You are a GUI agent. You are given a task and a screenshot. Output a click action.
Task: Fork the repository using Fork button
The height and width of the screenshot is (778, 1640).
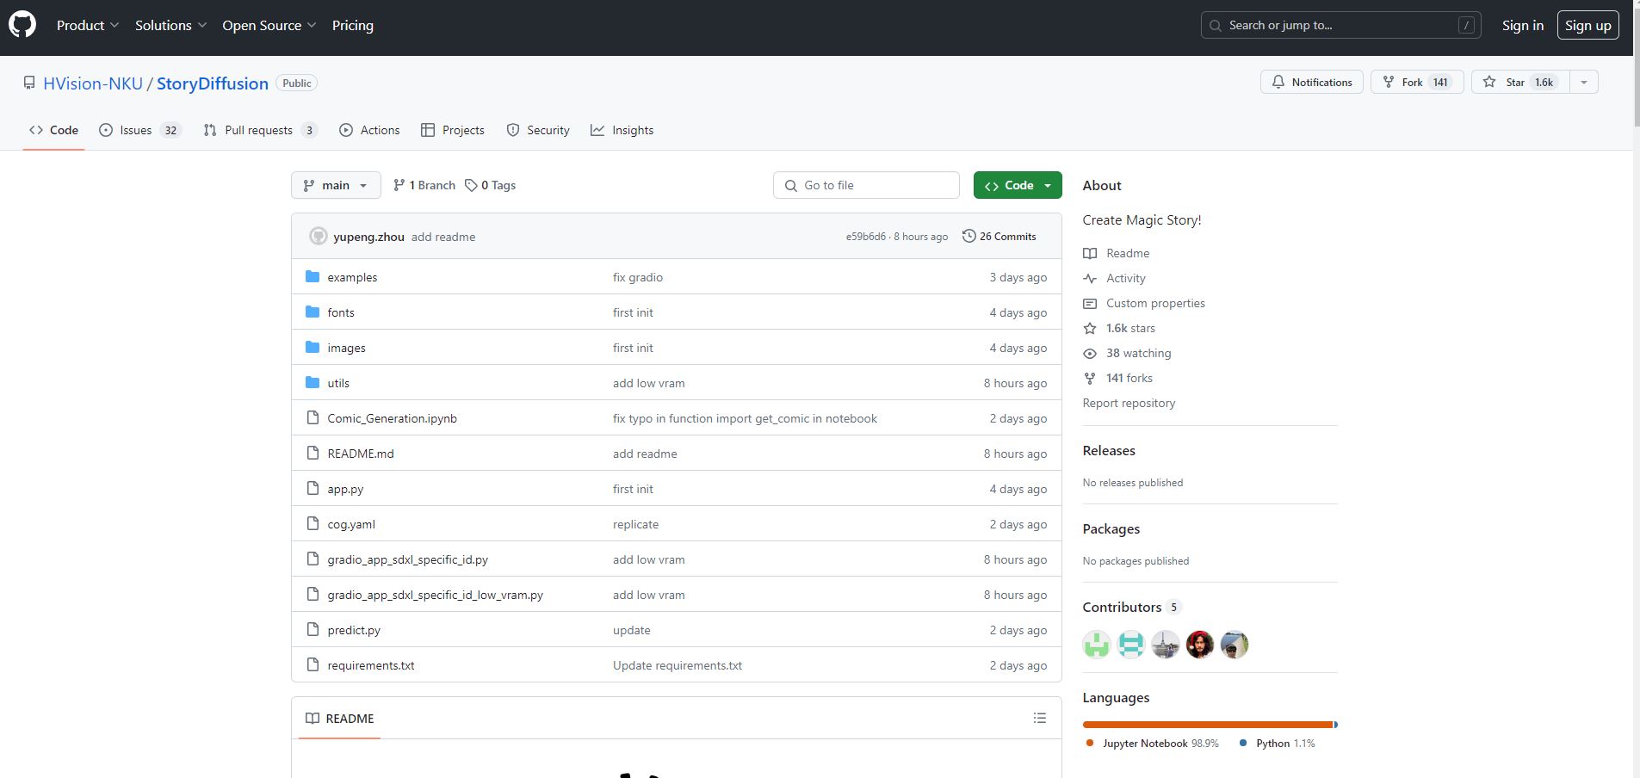[x=1416, y=82]
